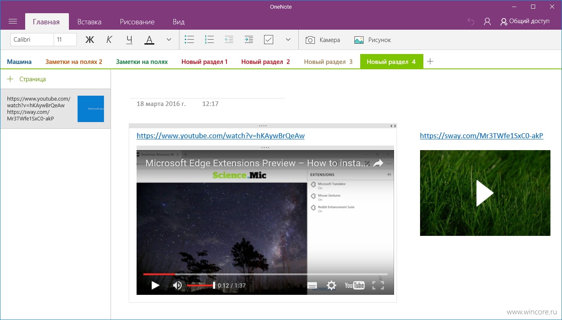Screen dimensions: 562x320
Task: Toggle underline formatting (Ч)
Action: (x=129, y=40)
